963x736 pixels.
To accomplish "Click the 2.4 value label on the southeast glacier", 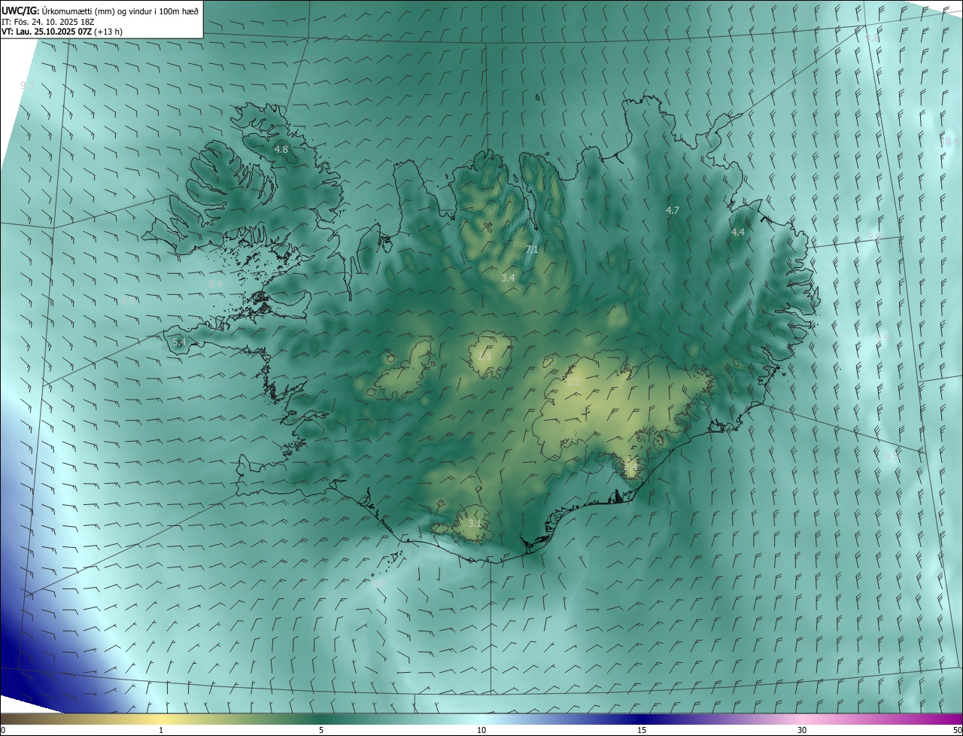I will point(630,467).
